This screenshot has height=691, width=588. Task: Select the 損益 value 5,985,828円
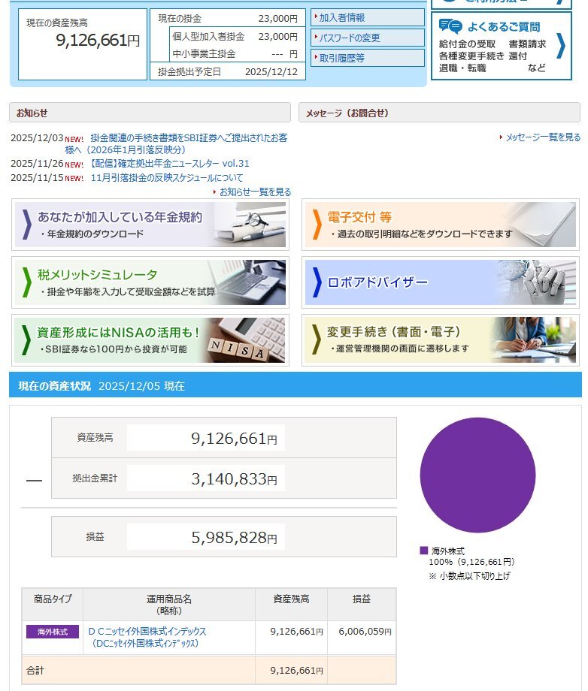235,538
